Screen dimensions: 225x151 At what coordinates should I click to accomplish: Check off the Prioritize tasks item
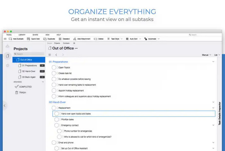[57, 120]
